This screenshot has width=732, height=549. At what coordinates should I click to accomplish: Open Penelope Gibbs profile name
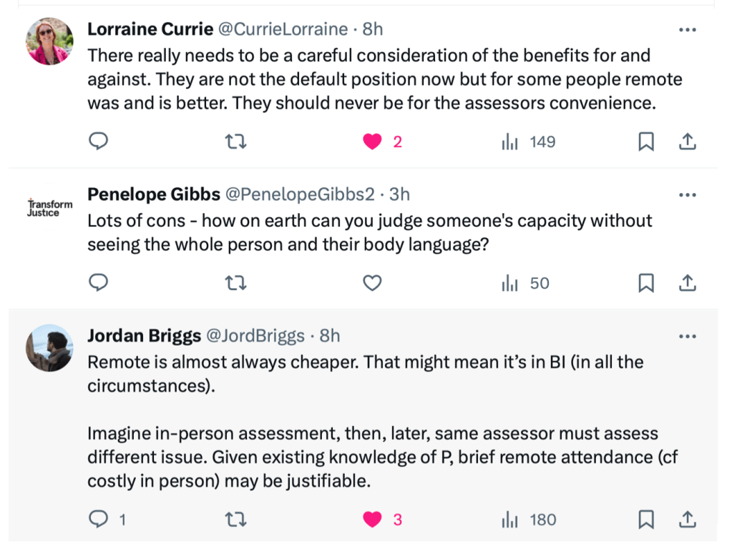152,194
